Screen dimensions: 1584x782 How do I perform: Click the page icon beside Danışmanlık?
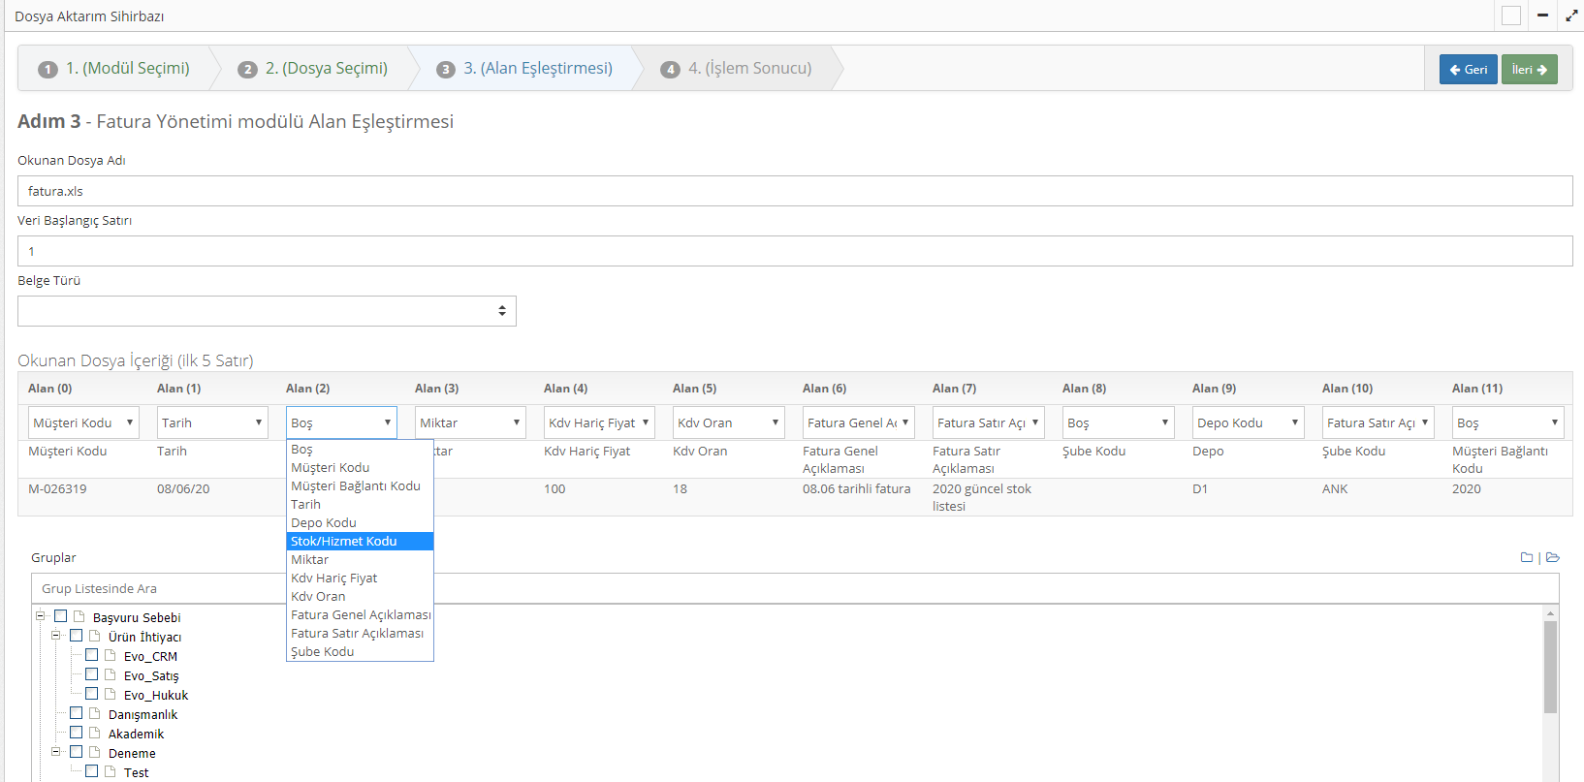[x=95, y=714]
